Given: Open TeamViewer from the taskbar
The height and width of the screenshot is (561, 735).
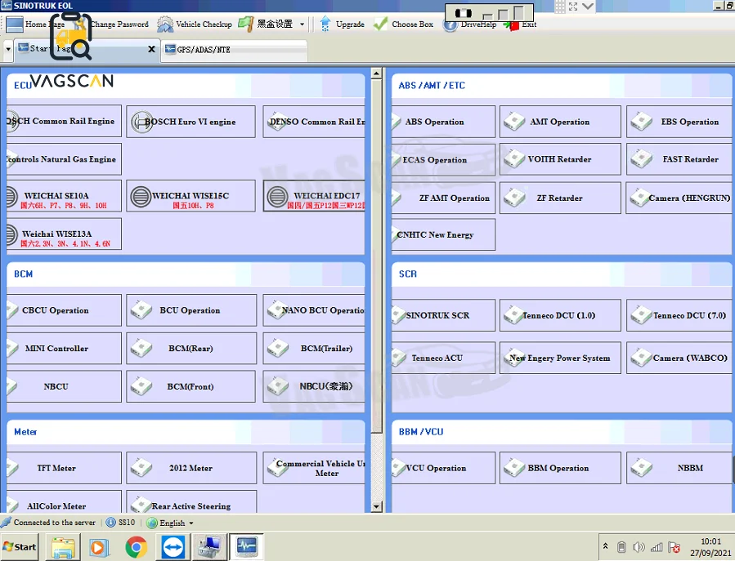Looking at the screenshot, I should point(173,546).
